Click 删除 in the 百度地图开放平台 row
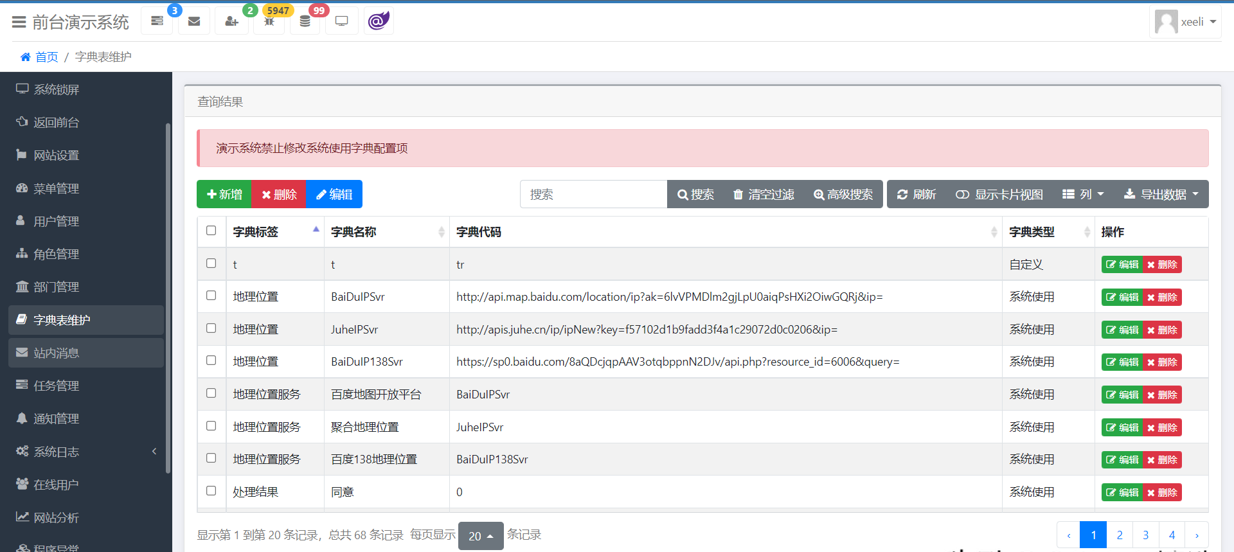Image resolution: width=1234 pixels, height=552 pixels. tap(1162, 395)
